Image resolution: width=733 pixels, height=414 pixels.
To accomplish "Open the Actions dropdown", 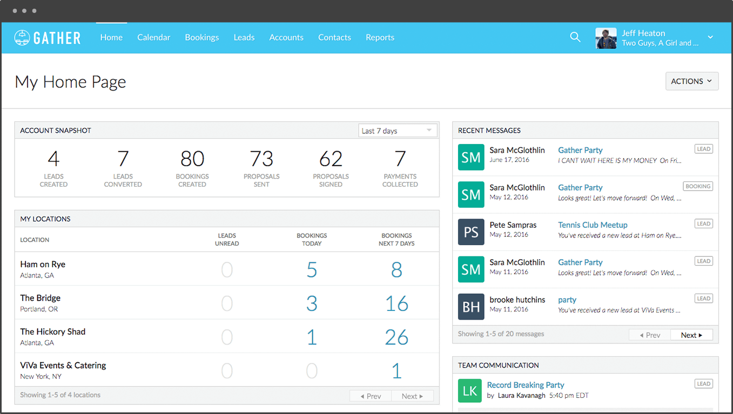I will tap(691, 82).
